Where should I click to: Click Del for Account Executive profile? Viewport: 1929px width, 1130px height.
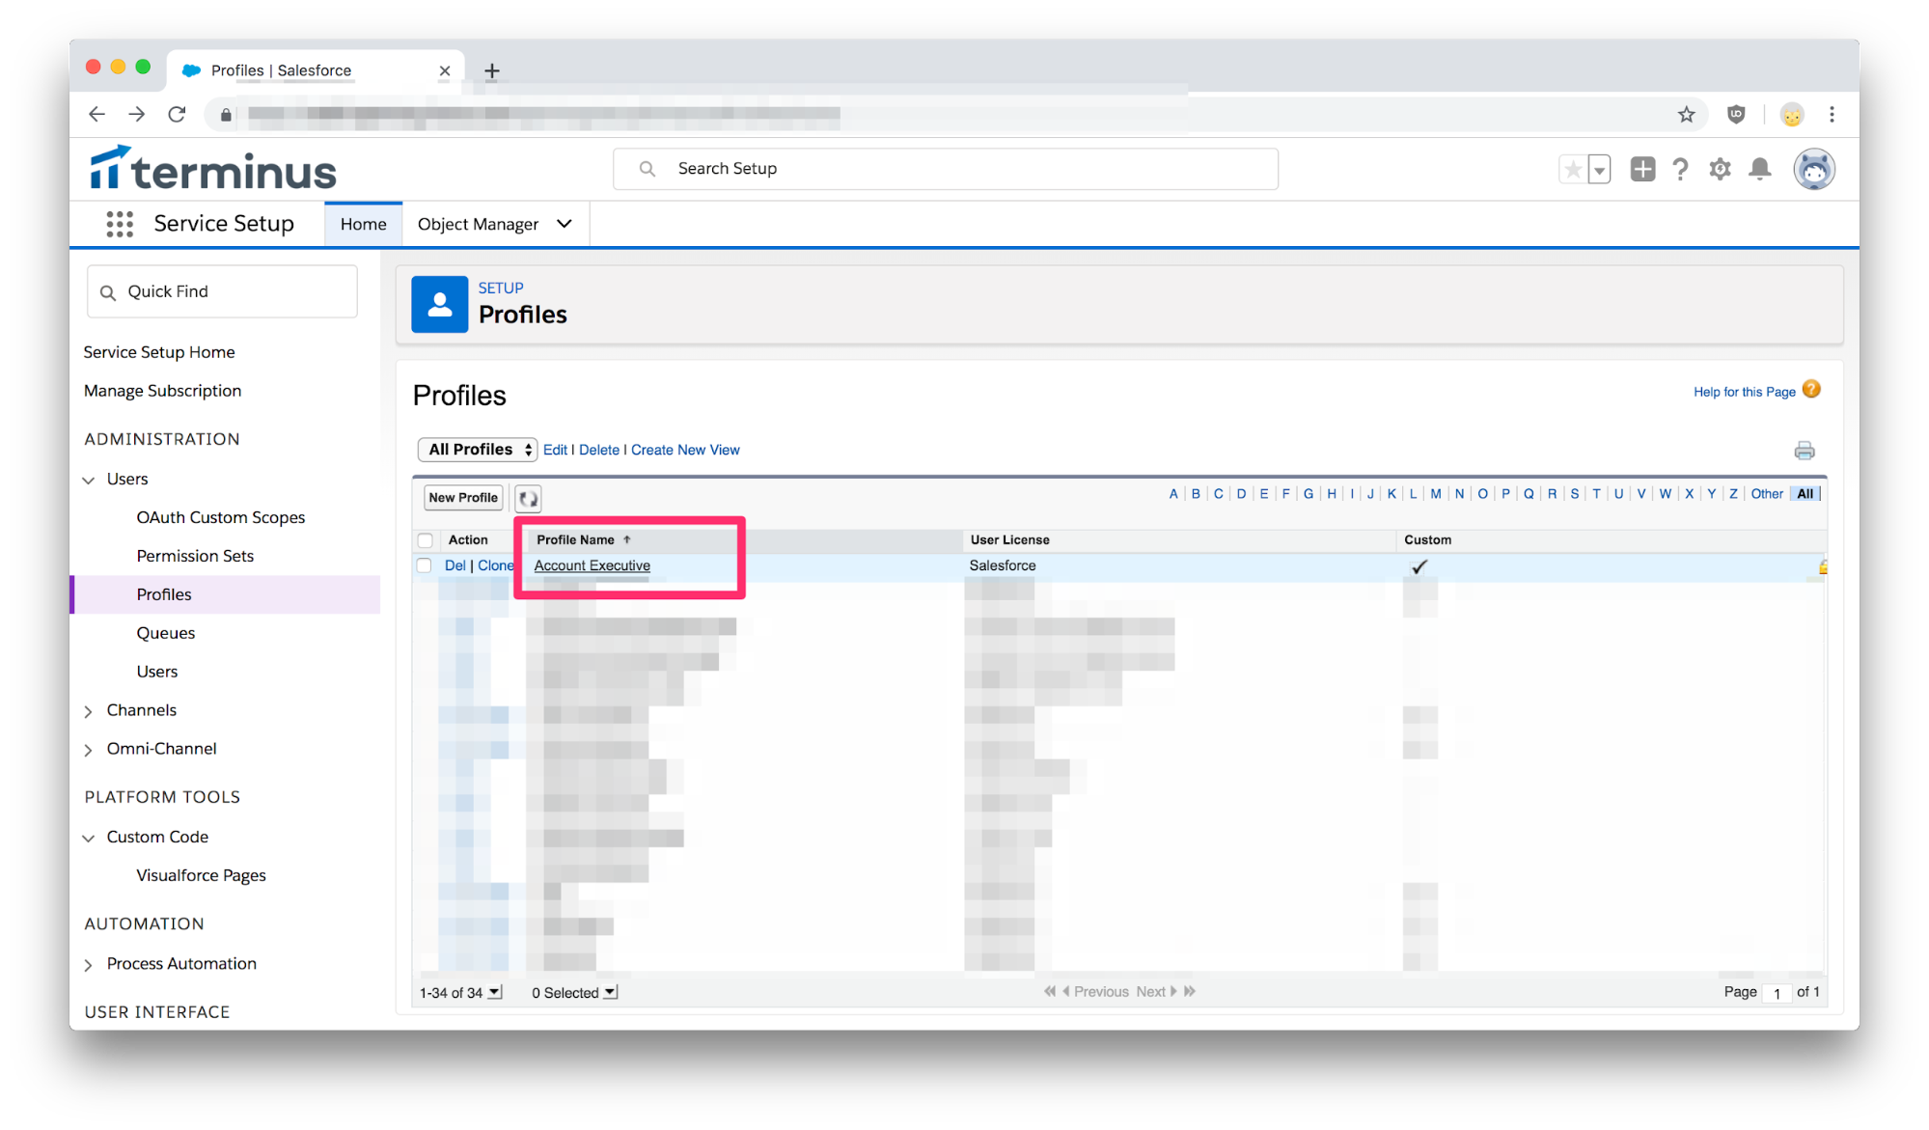pos(455,565)
